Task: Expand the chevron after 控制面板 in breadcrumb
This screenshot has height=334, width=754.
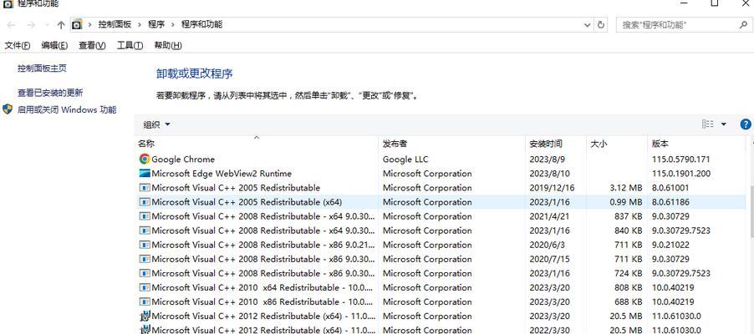Action: tap(140, 24)
